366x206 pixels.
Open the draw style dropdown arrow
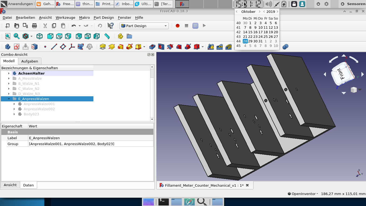pos(31,36)
